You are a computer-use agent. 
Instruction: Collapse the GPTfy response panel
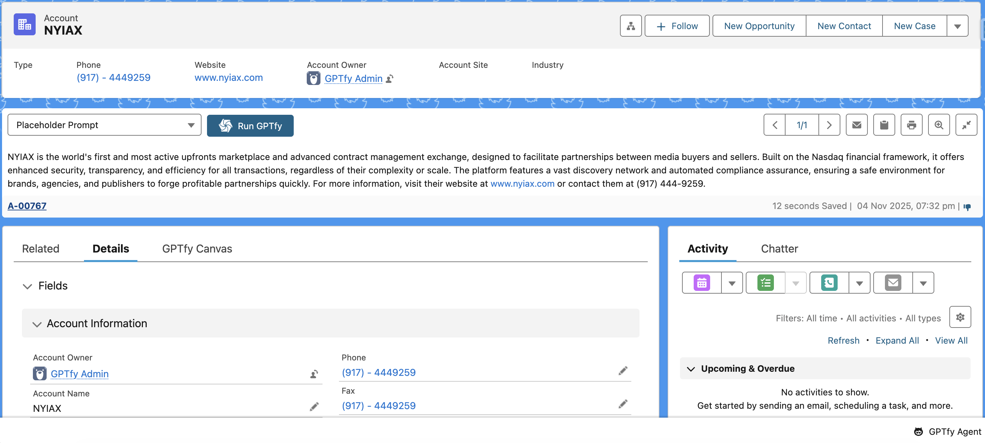(966, 125)
